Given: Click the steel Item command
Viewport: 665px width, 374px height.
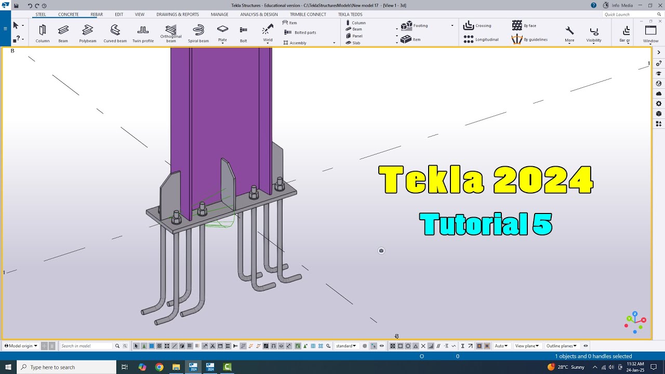Looking at the screenshot, I should click(x=289, y=23).
